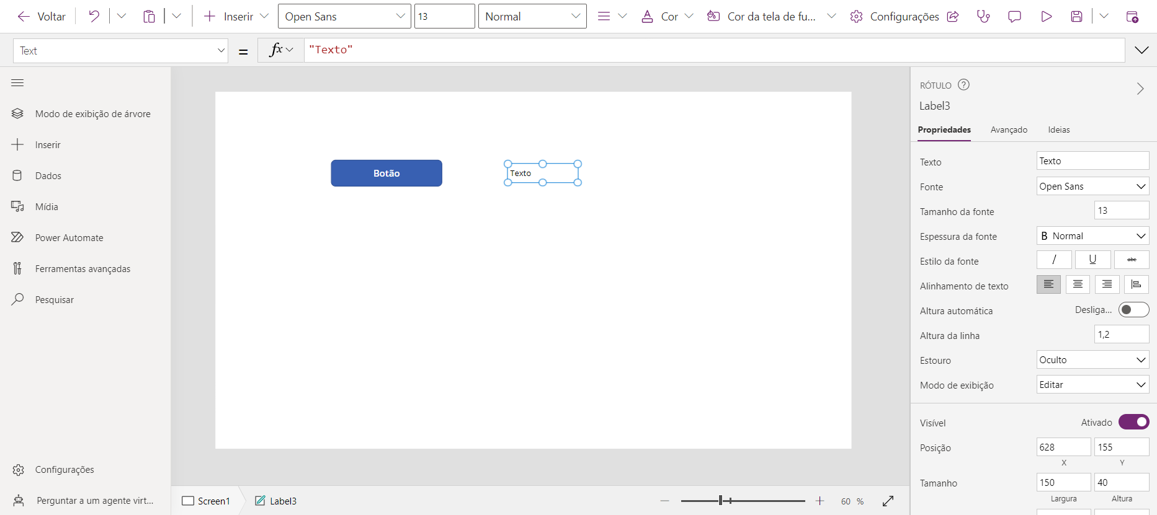
Task: Open the Fonte dropdown in properties panel
Action: pos(1092,186)
